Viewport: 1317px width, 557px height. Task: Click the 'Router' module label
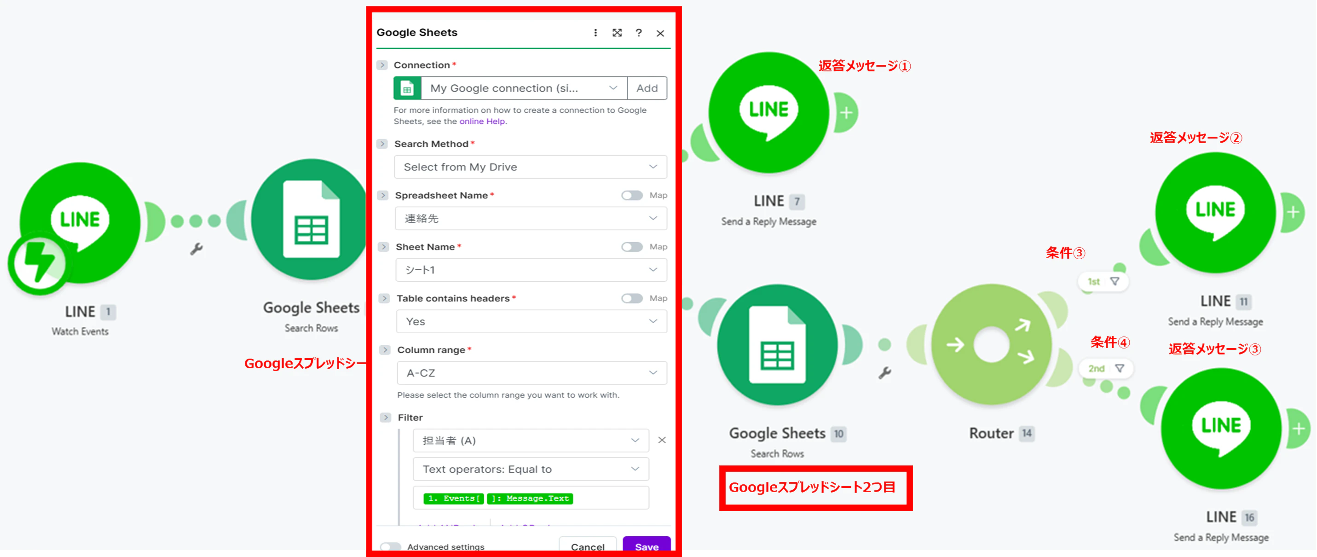click(991, 434)
